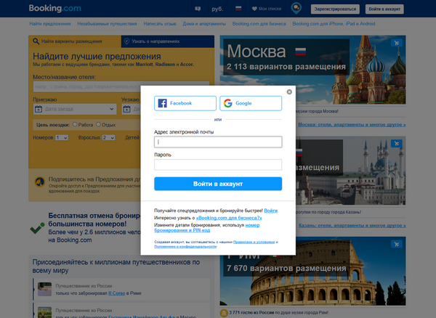This screenshot has height=318, width=436.
Task: Open currency selector руб.
Action: (x=217, y=9)
